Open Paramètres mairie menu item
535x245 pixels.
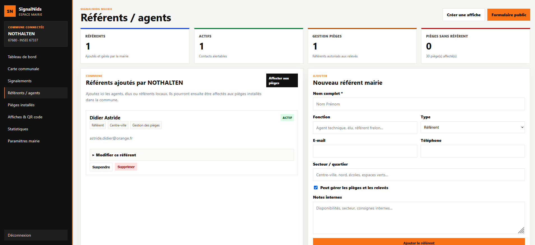pyautogui.click(x=36, y=141)
